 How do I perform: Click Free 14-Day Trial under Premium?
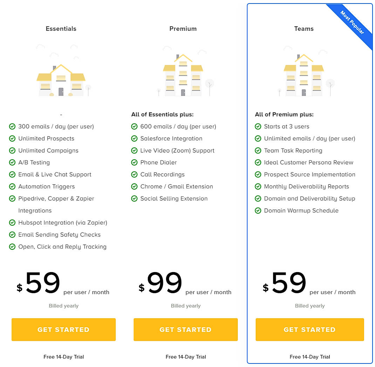[x=186, y=357]
